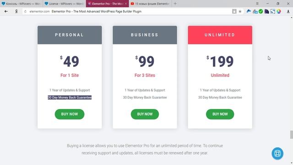Switch to the Консоль WPlovers tab
Viewport: 293px width, 165px height.
pyautogui.click(x=22, y=4)
